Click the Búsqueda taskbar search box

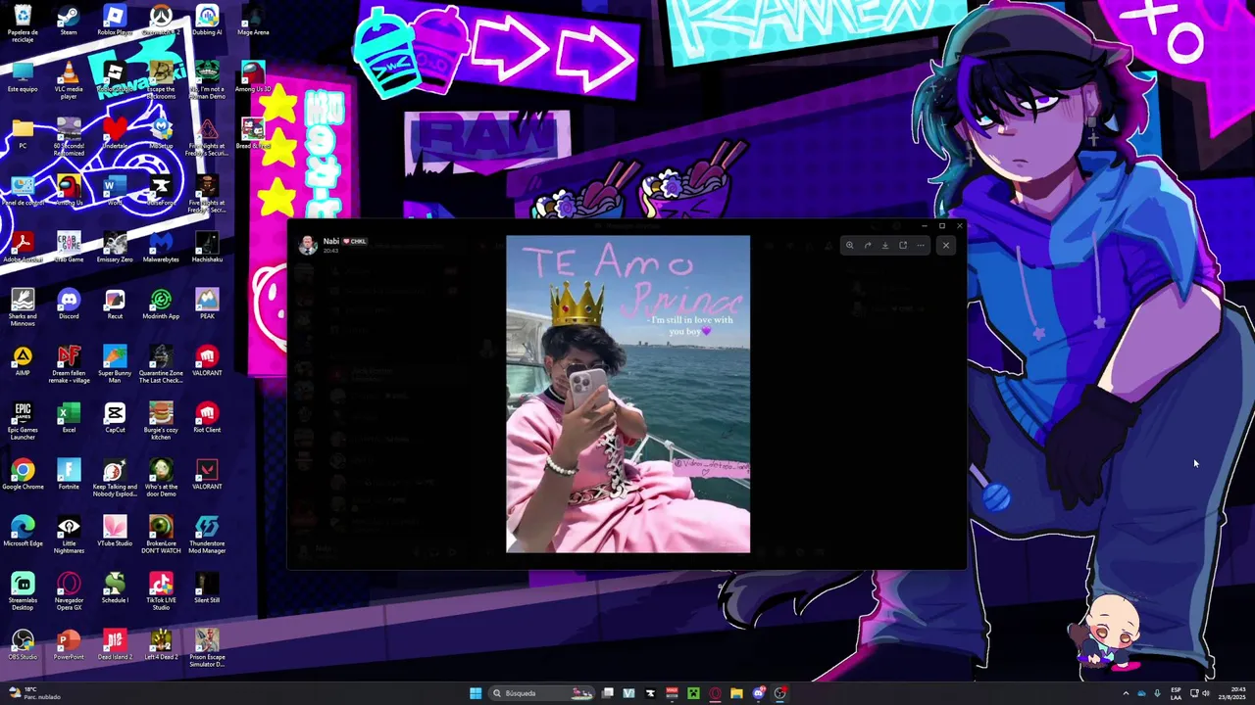(542, 693)
